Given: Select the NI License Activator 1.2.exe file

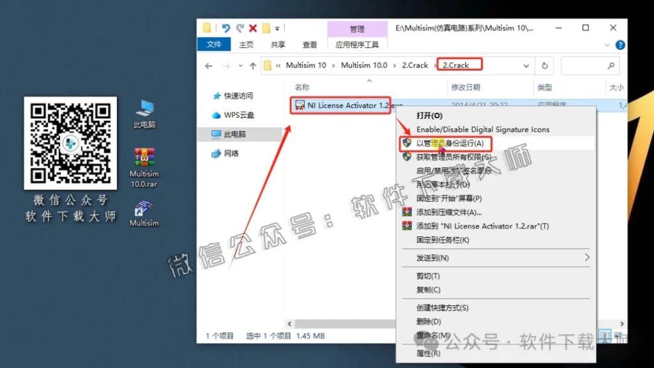Looking at the screenshot, I should 340,105.
